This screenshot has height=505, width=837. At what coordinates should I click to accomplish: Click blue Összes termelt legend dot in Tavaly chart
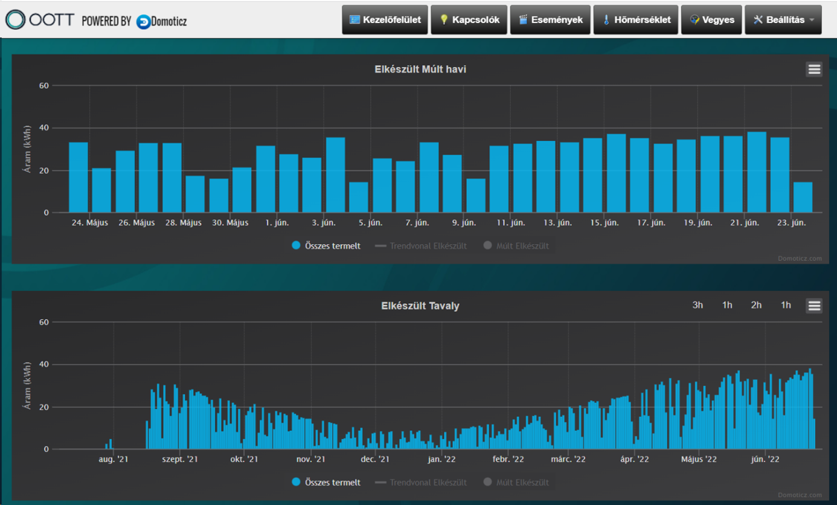(296, 482)
